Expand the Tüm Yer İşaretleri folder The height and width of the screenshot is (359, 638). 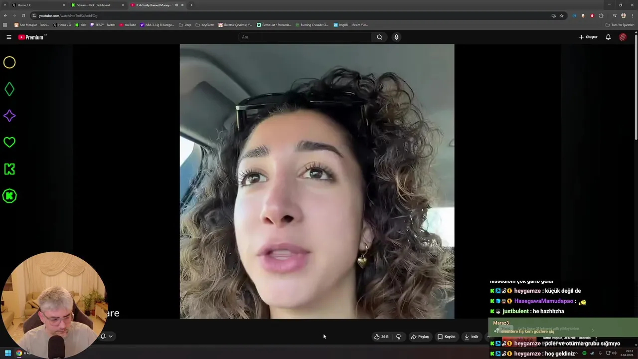(x=620, y=24)
